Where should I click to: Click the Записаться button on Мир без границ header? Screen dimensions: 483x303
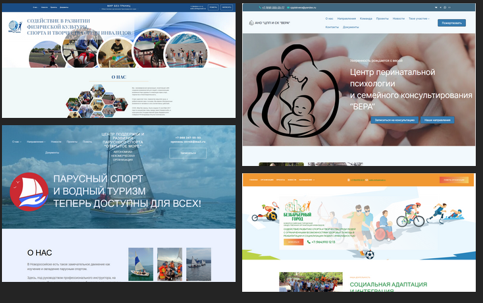click(x=226, y=7)
